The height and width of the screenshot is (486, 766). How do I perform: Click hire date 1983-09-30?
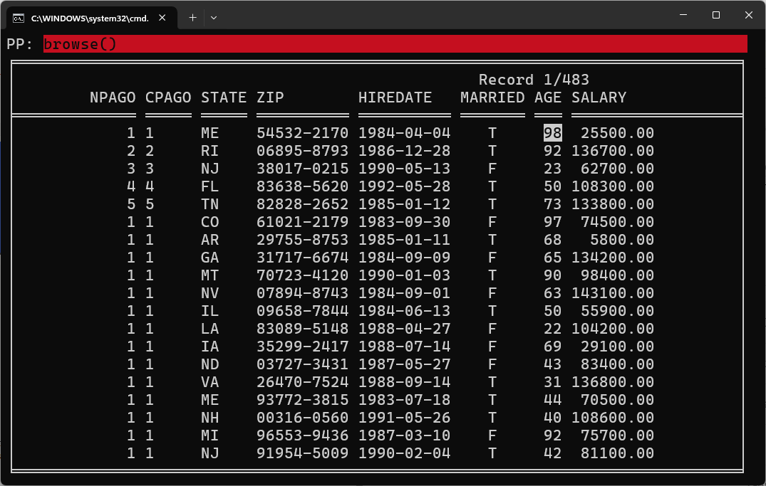tap(404, 222)
